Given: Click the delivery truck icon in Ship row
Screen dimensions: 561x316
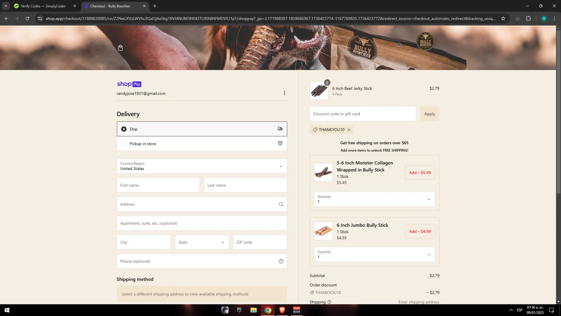Looking at the screenshot, I should (280, 129).
